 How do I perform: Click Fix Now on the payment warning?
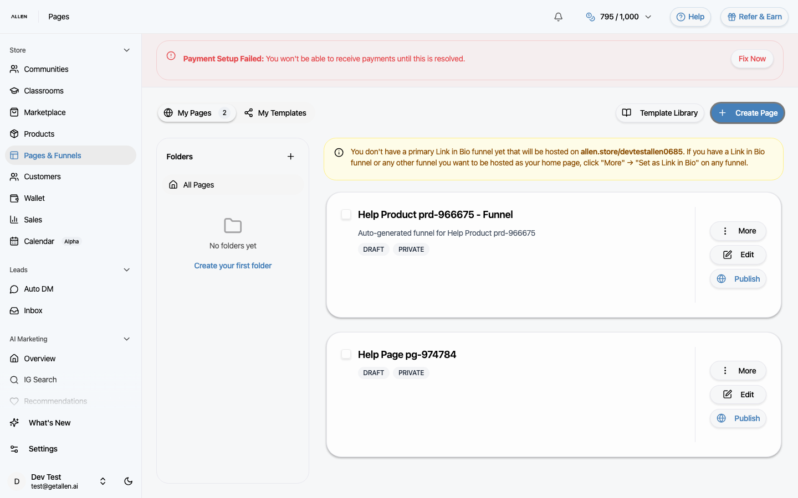pos(752,58)
